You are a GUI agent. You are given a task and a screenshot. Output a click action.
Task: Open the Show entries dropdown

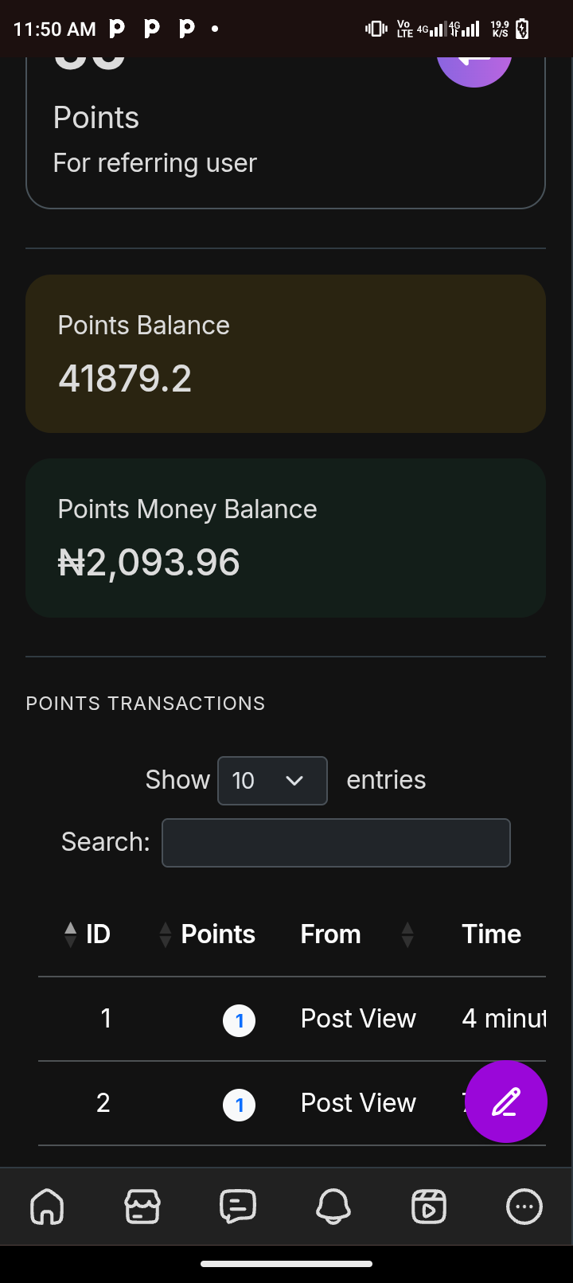pyautogui.click(x=272, y=781)
